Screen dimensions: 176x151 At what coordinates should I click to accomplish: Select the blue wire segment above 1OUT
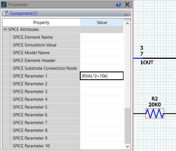click(x=138, y=58)
